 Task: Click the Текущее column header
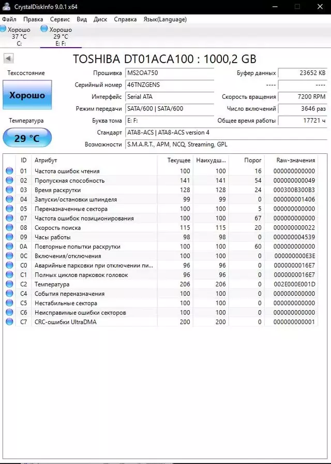click(x=175, y=160)
